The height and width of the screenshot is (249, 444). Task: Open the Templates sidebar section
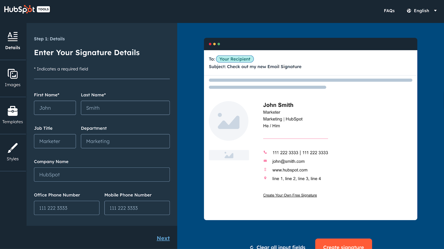pos(13,115)
